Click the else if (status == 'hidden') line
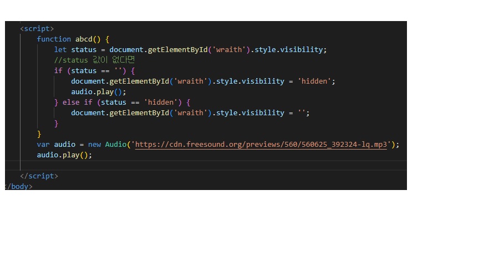Screen dimensions: 499x277 click(x=122, y=102)
